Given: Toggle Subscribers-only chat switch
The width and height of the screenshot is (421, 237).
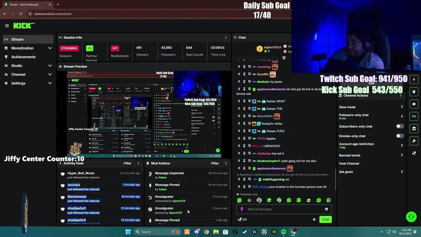Looking at the screenshot, I should coord(400,126).
